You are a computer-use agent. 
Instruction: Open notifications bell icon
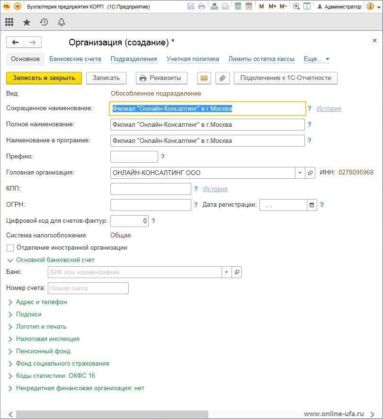62,22
